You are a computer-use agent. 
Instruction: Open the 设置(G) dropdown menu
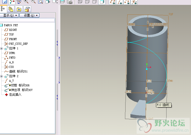tap(29, 15)
